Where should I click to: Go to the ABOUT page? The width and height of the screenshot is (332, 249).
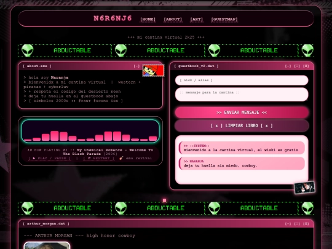click(x=173, y=19)
